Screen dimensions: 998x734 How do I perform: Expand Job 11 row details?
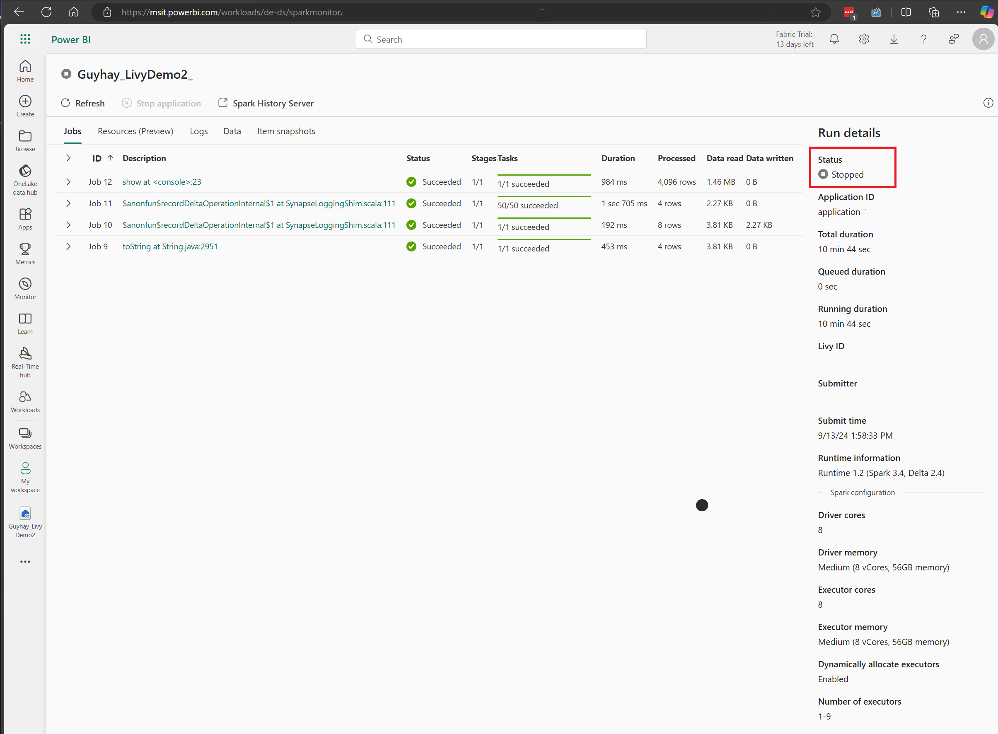(68, 203)
